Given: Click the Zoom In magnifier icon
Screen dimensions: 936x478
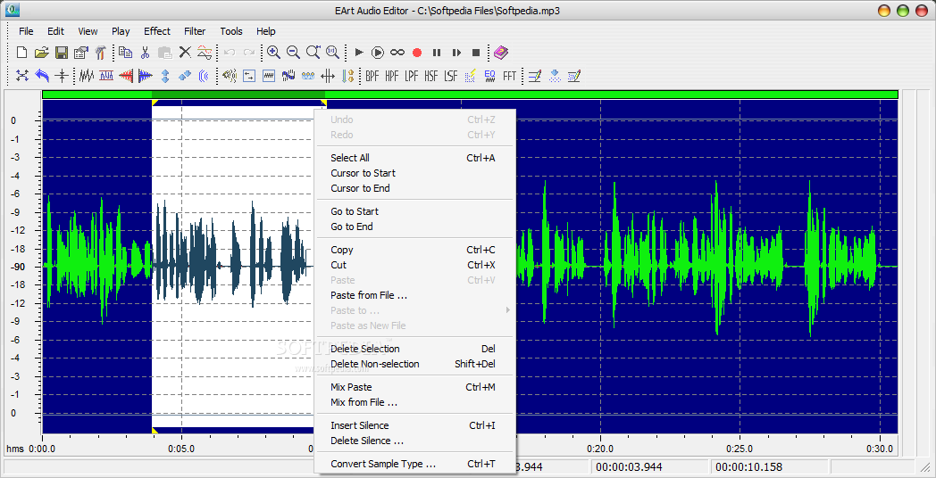Looking at the screenshot, I should (x=273, y=53).
